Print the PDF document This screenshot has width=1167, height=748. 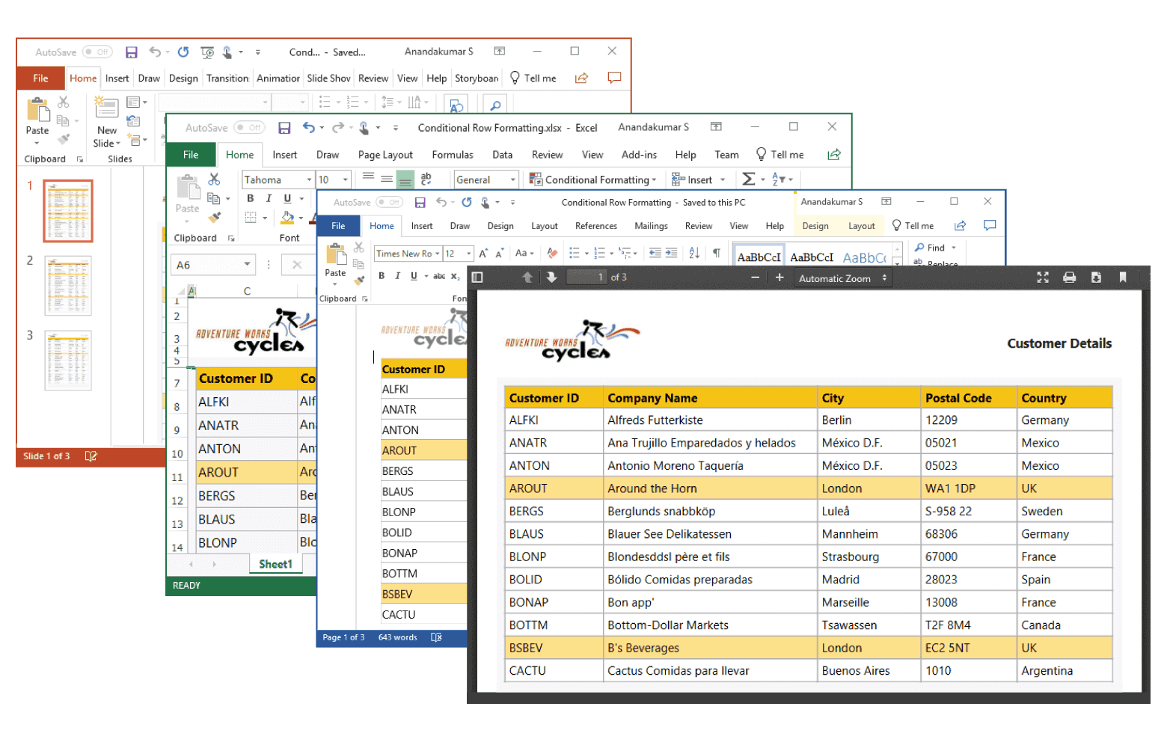[x=1070, y=278]
